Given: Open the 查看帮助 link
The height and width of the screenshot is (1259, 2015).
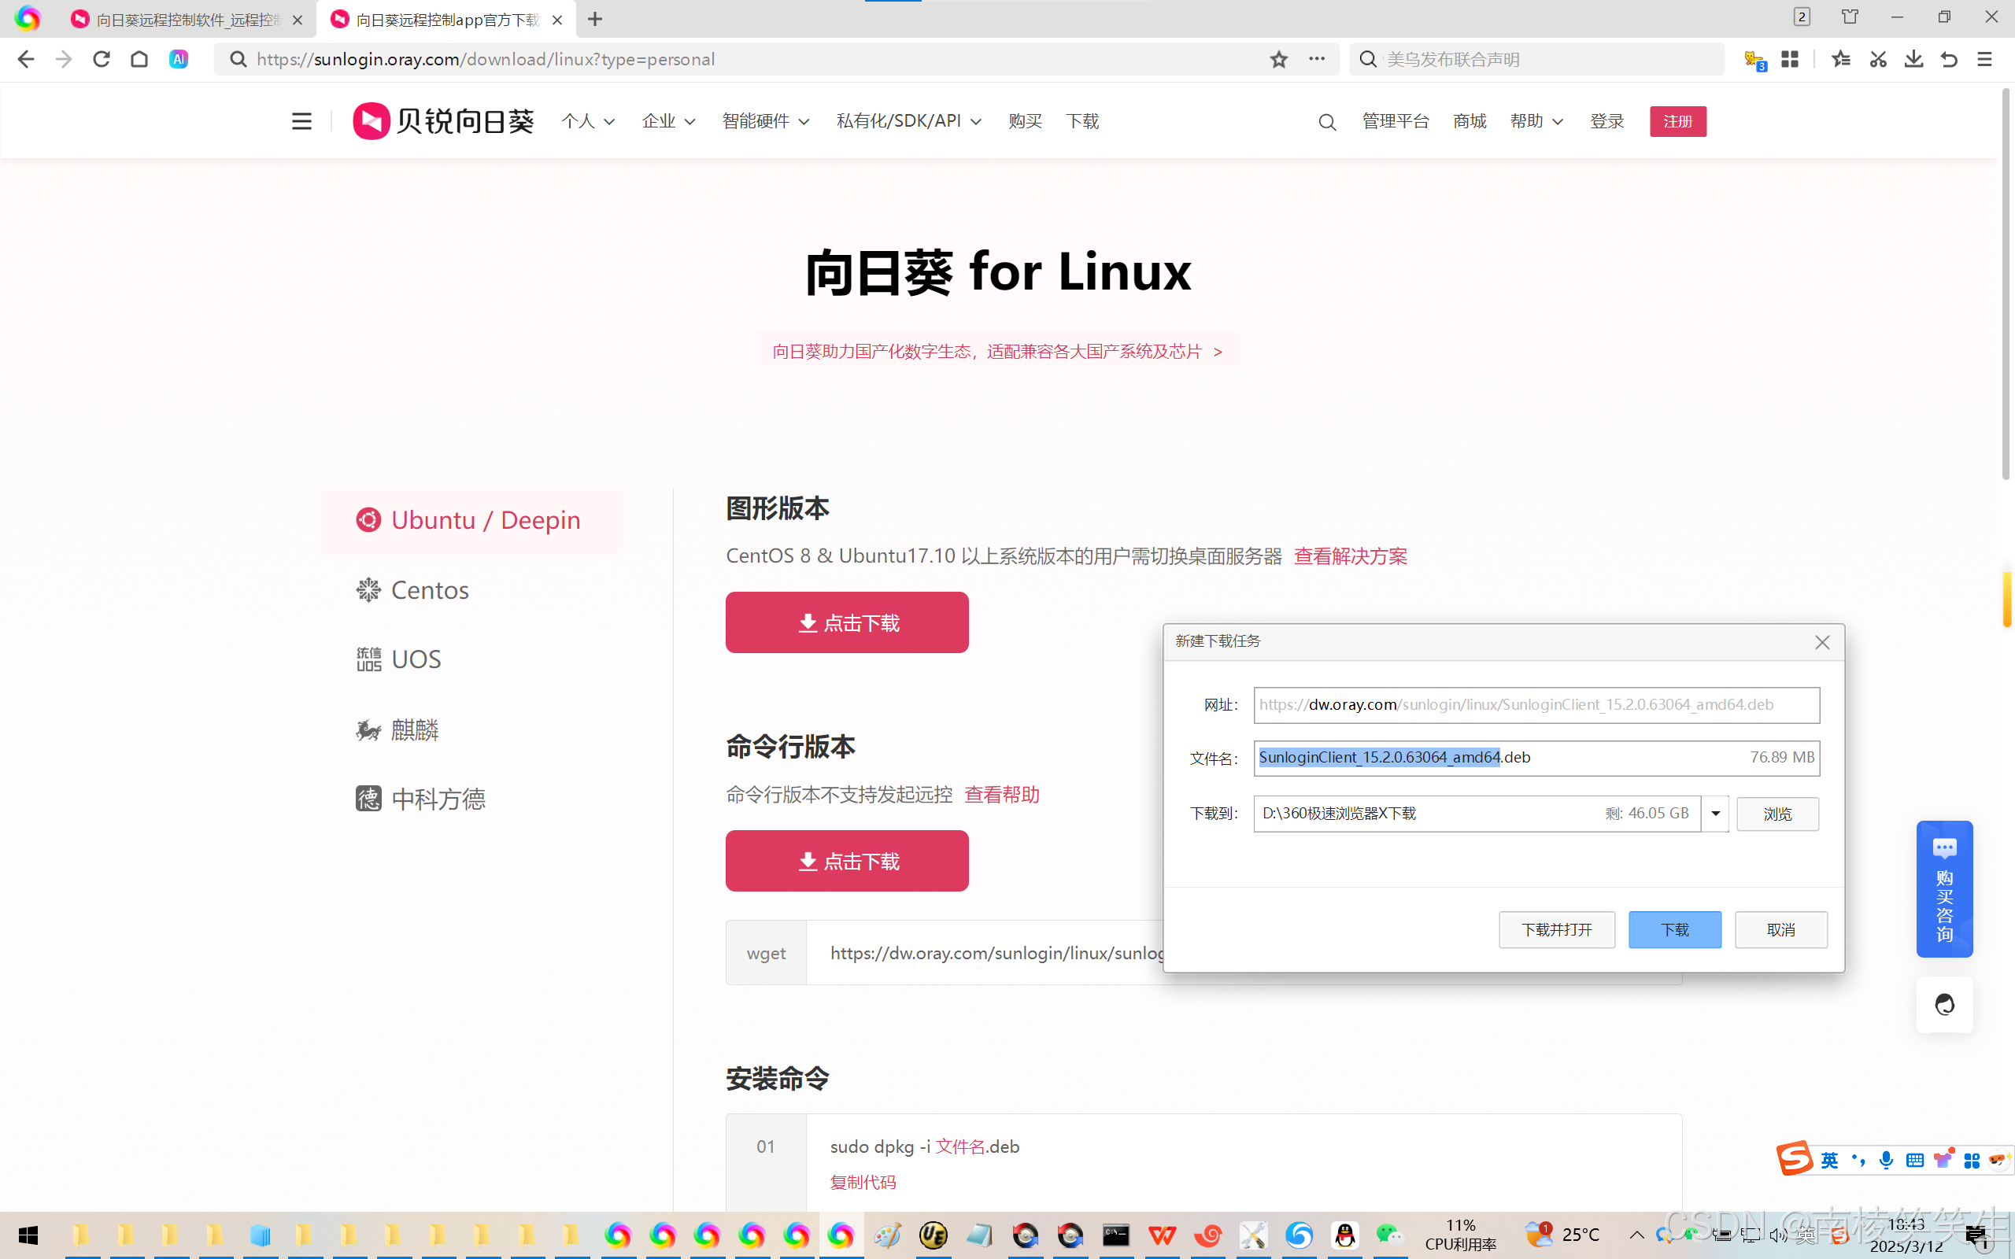Looking at the screenshot, I should point(1002,795).
